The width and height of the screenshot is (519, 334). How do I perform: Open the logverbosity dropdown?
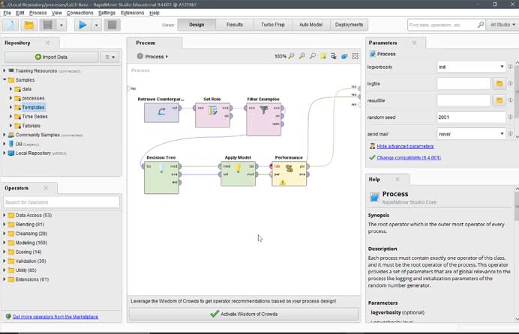tap(502, 67)
